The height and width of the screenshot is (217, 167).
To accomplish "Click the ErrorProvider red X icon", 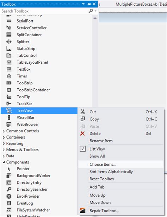I will coord(9,196).
